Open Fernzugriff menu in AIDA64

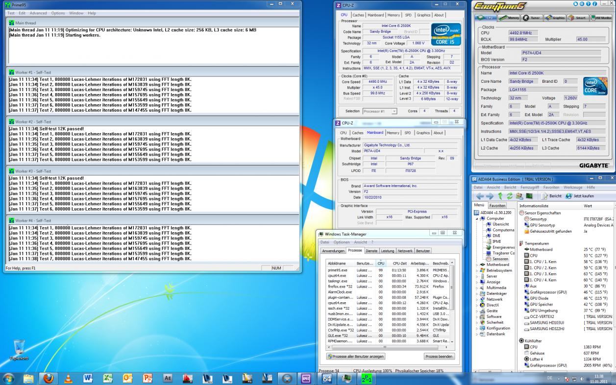click(530, 187)
